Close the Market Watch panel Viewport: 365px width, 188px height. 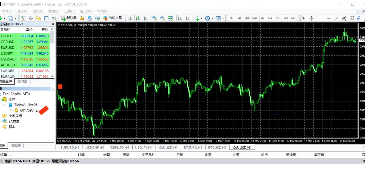click(x=53, y=24)
